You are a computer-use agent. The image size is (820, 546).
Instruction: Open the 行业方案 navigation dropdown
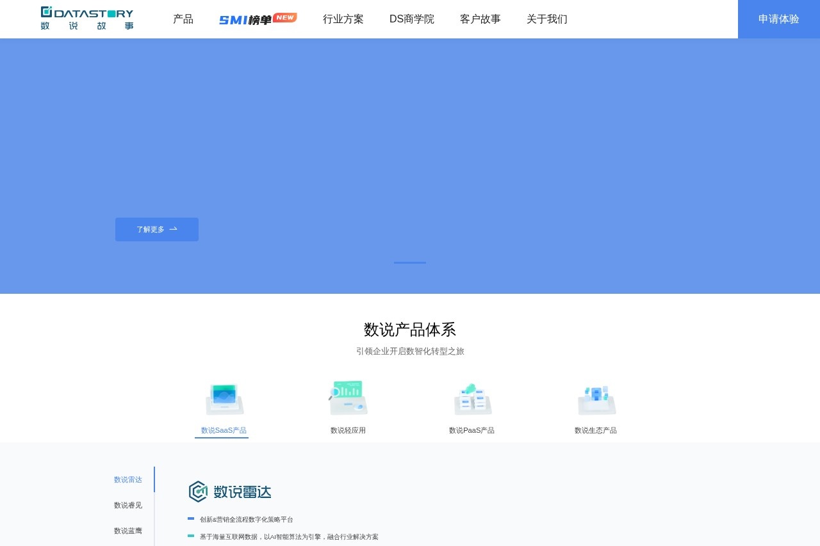(x=343, y=19)
